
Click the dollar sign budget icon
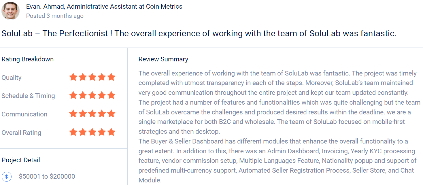click(x=7, y=177)
